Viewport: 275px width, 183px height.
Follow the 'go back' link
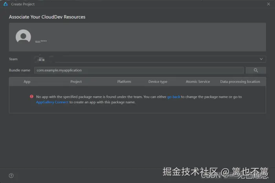click(174, 97)
